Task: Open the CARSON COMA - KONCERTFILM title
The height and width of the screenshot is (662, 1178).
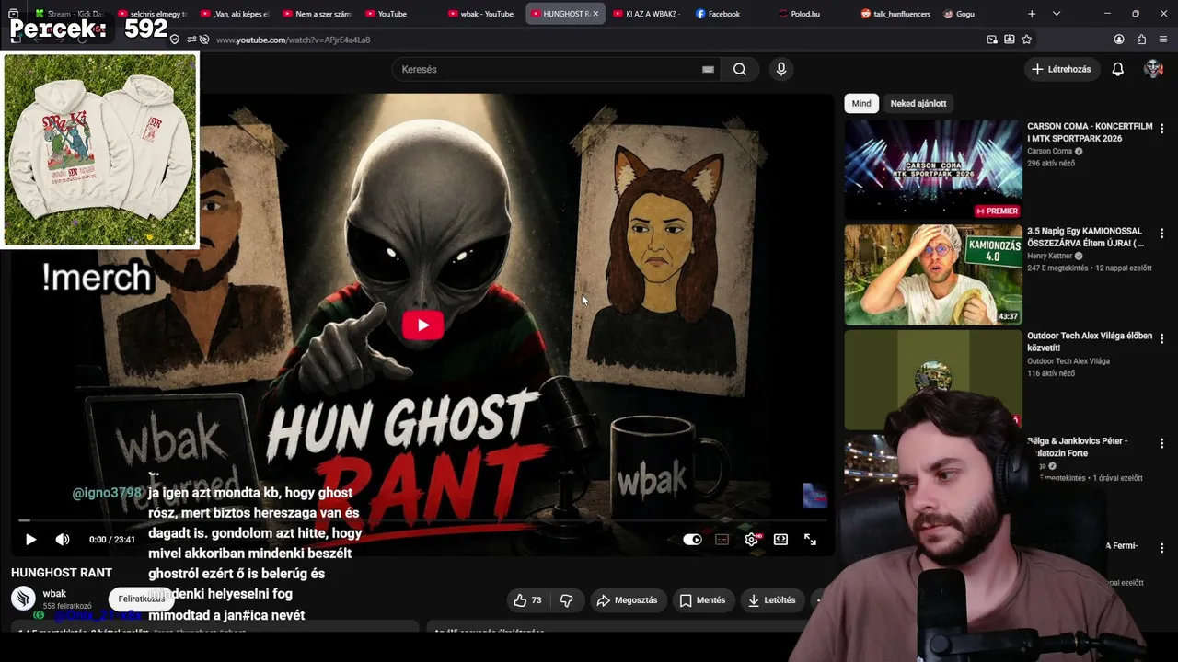Action: coord(1090,132)
